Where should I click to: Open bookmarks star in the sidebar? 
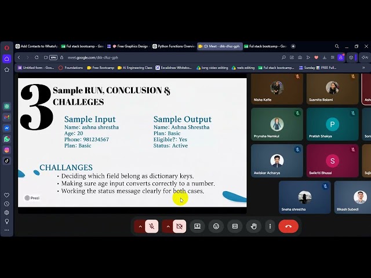(6, 69)
